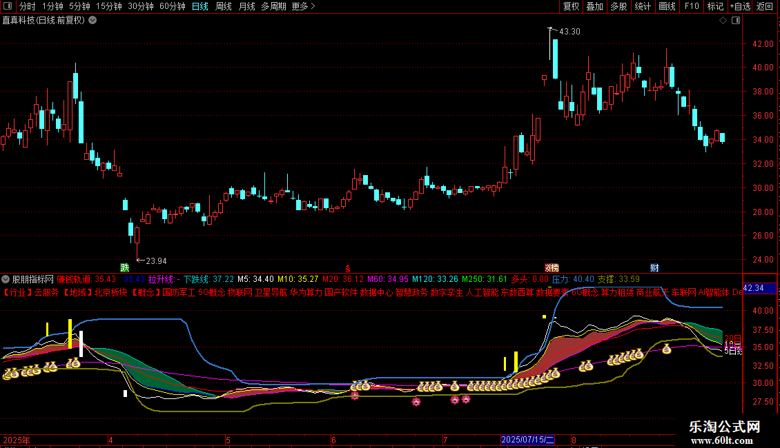The height and width of the screenshot is (448, 780).
Task: Click the blue 财 event marker
Action: pos(654,267)
